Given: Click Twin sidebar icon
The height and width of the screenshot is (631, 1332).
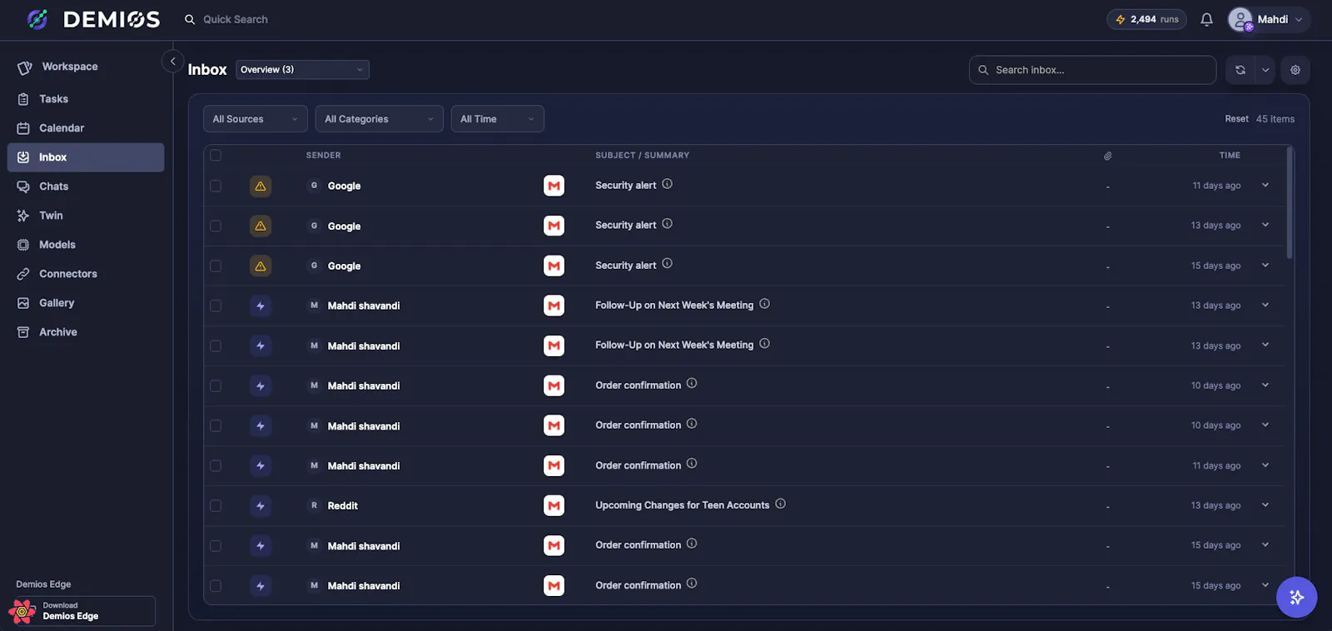Looking at the screenshot, I should point(23,216).
